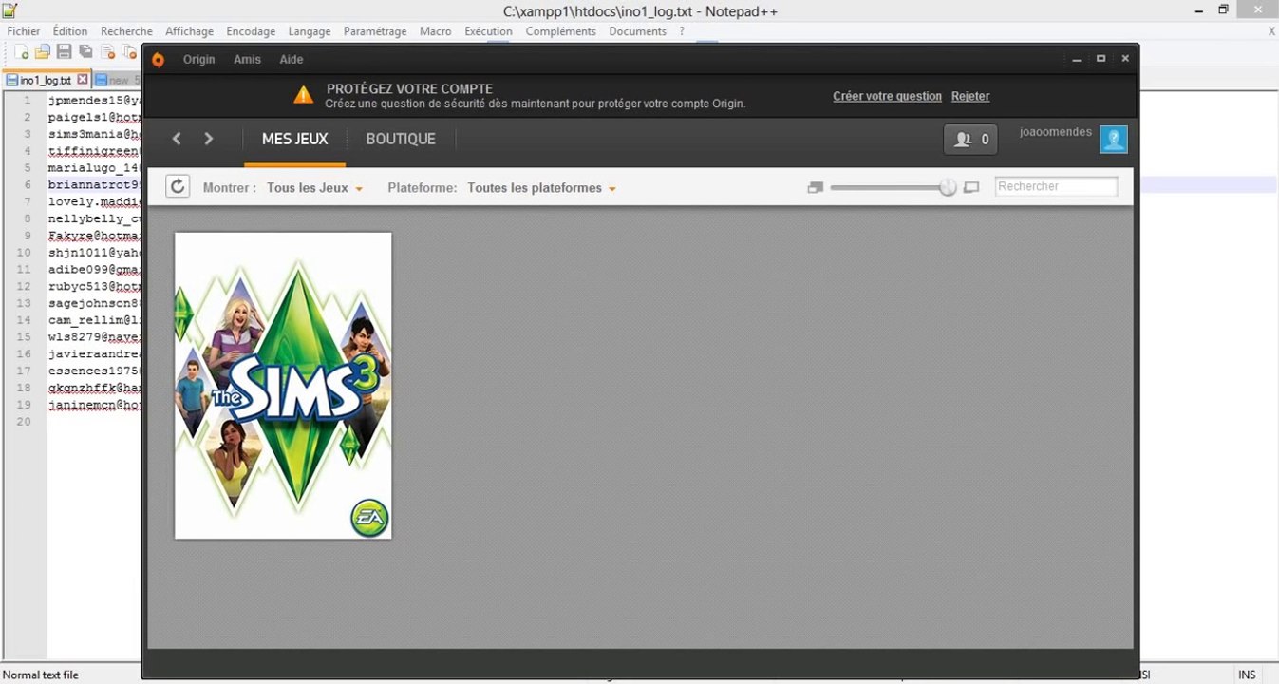Click line number 20 in Notepad++ margin
The width and height of the screenshot is (1279, 684).
point(26,421)
